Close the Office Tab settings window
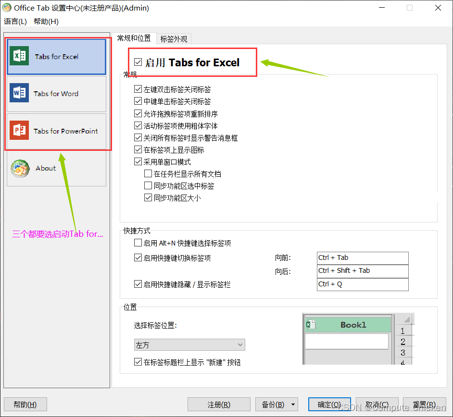The height and width of the screenshot is (417, 453). coord(438,8)
